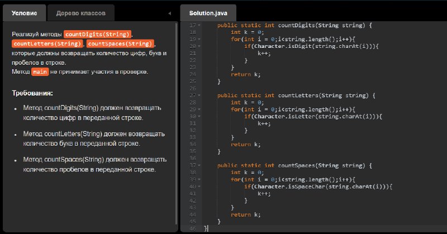Click the countLetters method signature line
This screenshot has width=447, height=234.
pos(296,95)
